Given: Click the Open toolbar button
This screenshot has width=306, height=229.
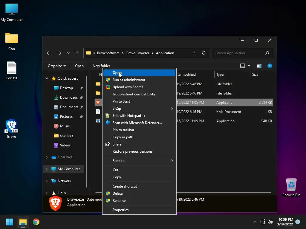Looking at the screenshot, I should pos(79,66).
